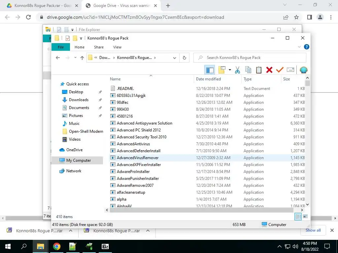Screen dimensions: 338x253
Task: Open 7-Zip from the taskbar
Action: coord(105,246)
